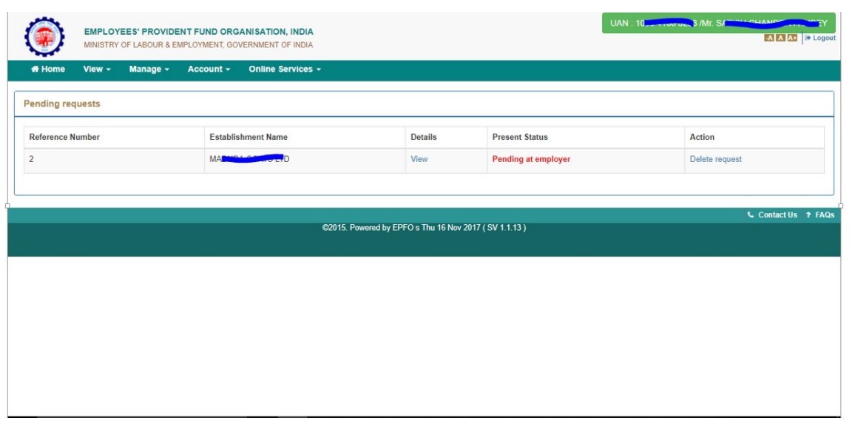
Task: Open the FAQs footer link
Action: click(x=821, y=215)
